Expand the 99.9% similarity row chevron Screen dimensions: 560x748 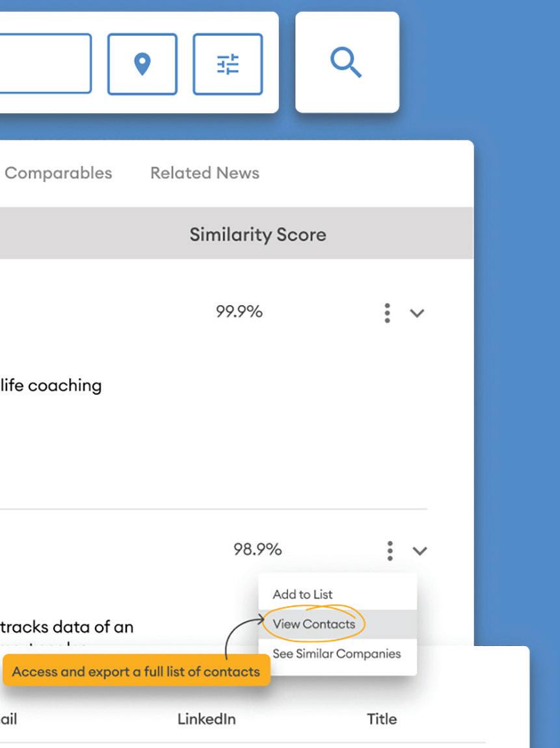[417, 314]
